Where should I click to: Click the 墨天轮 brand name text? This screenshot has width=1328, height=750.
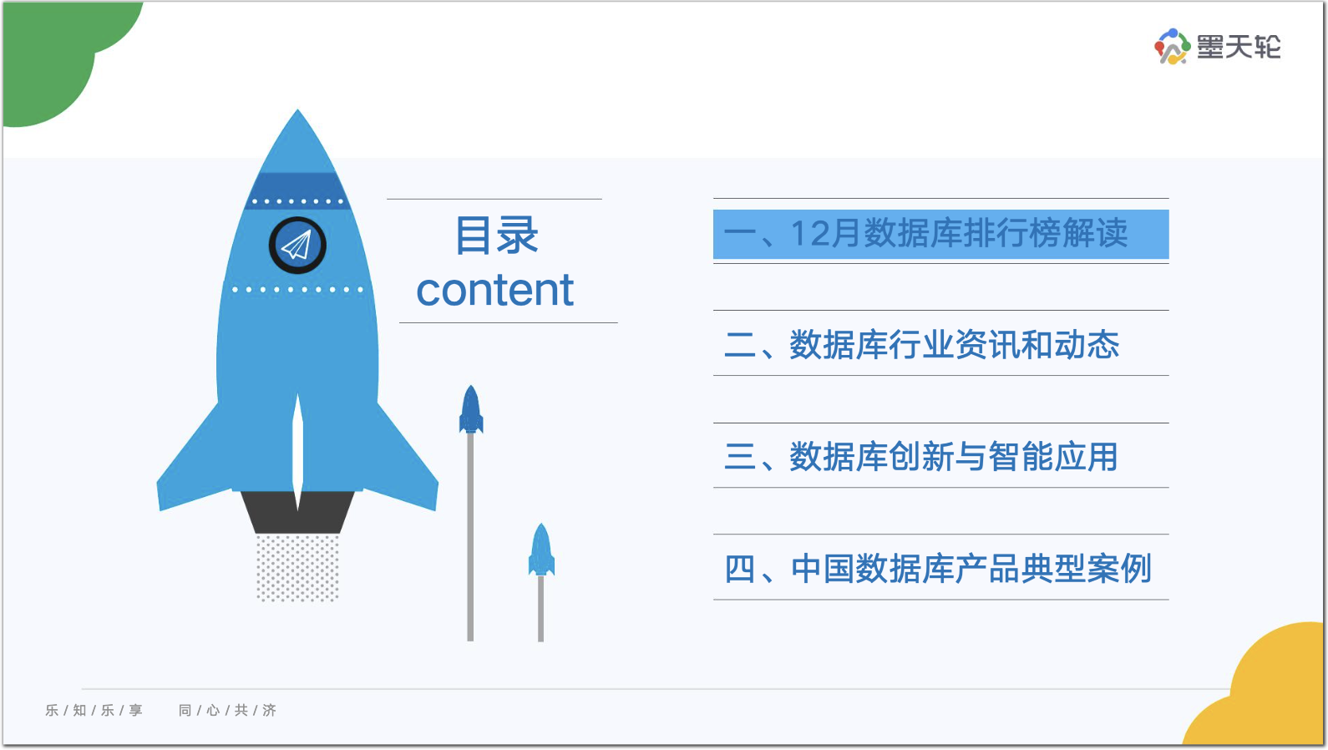pyautogui.click(x=1239, y=47)
